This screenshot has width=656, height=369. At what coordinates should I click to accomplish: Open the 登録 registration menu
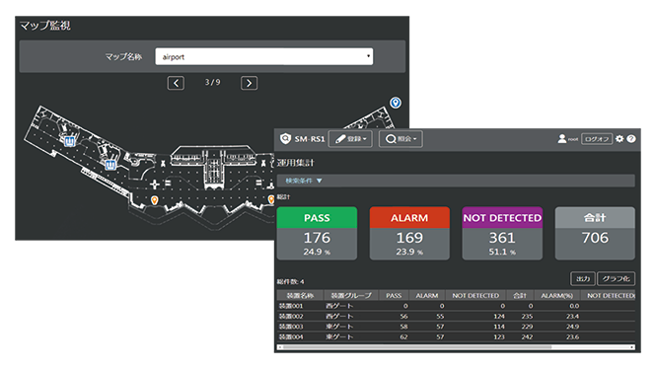pos(350,139)
